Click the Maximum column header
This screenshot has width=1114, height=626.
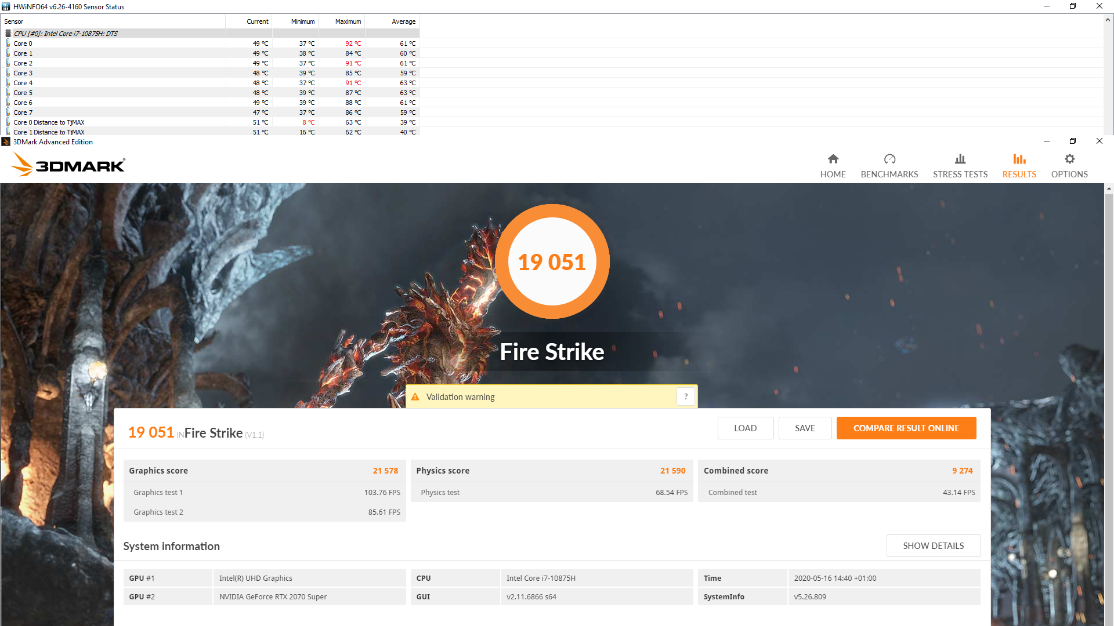pos(341,21)
